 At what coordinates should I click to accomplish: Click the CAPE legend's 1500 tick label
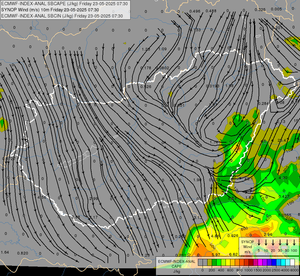258,270
